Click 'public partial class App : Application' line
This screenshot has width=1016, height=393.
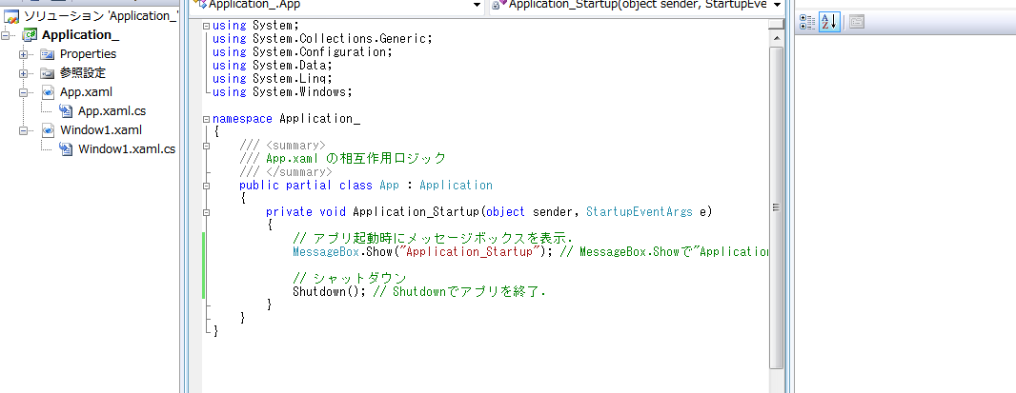pyautogui.click(x=365, y=186)
